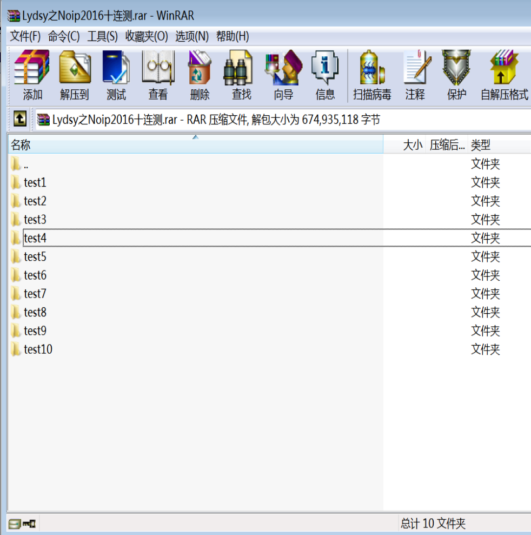Screen dimensions: 531x535
Task: Click the drive and key status icon
Action: (x=23, y=524)
